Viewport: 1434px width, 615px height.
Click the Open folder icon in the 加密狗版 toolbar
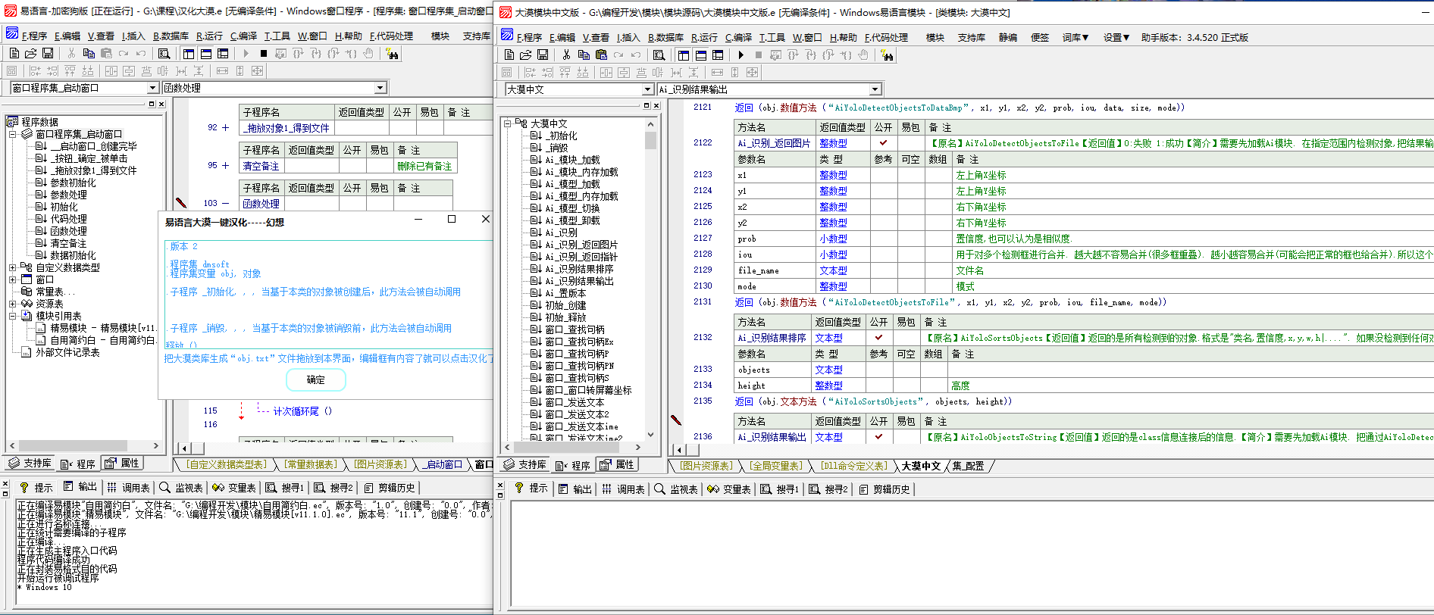point(30,54)
